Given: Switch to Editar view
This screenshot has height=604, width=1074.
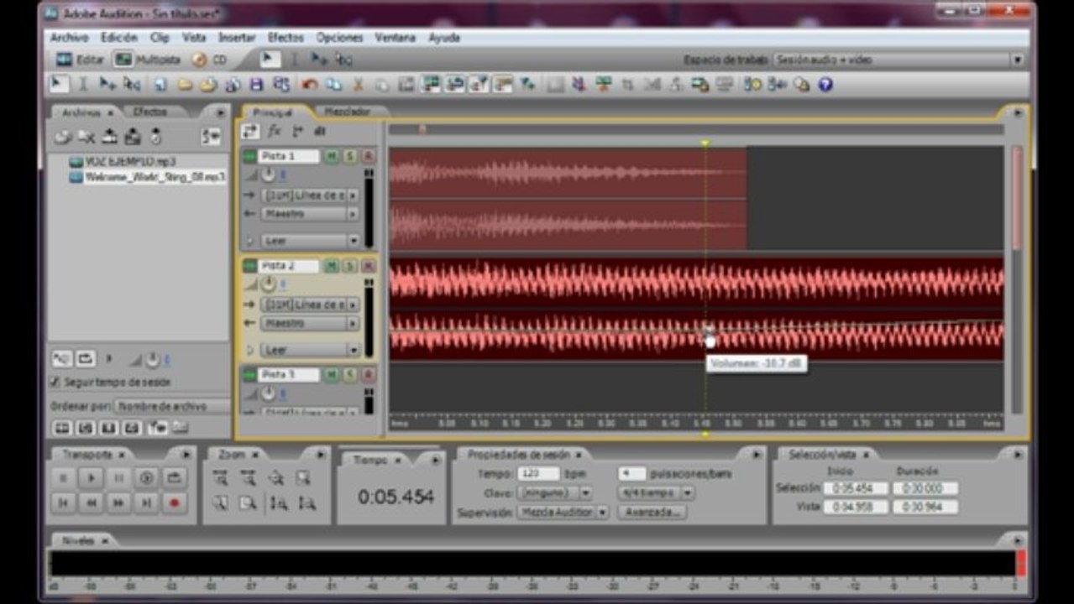Looking at the screenshot, I should coord(80,60).
